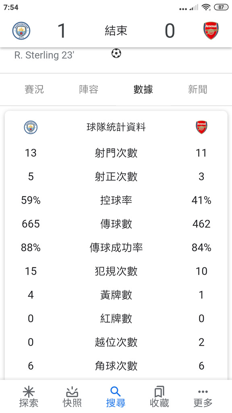Tap the Arsenal crest in header
The image size is (232, 413).
[x=211, y=31]
